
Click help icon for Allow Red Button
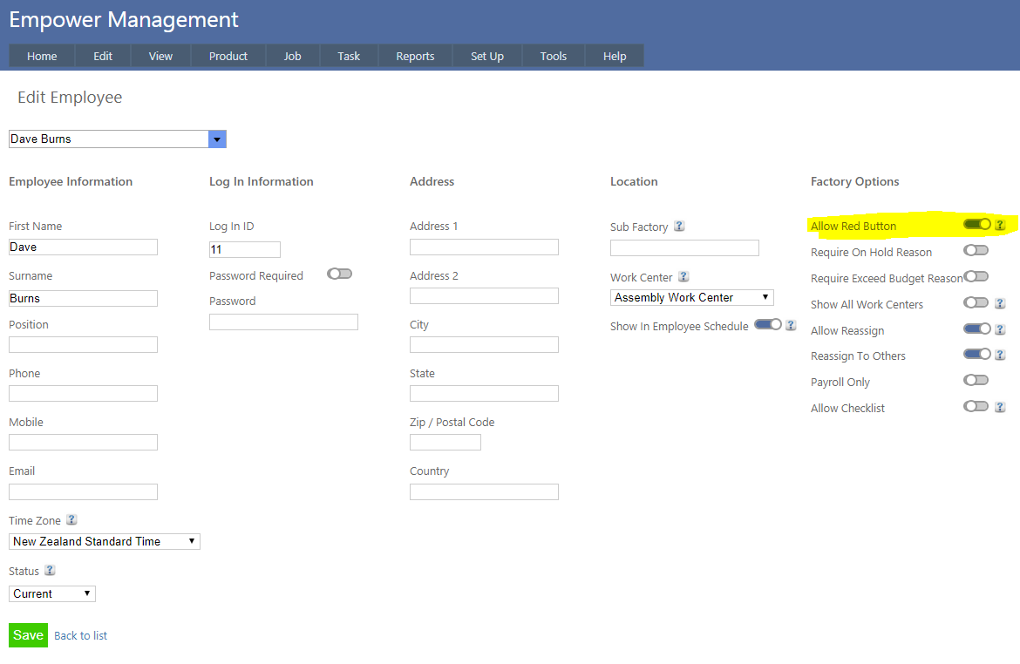(1000, 226)
